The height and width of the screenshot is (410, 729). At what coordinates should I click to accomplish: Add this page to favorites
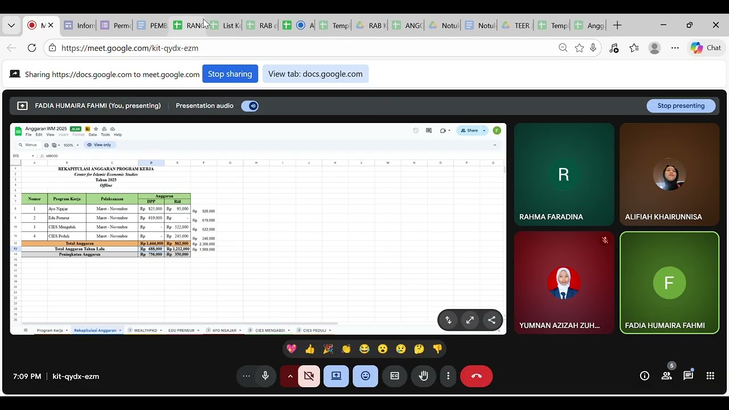coord(579,48)
